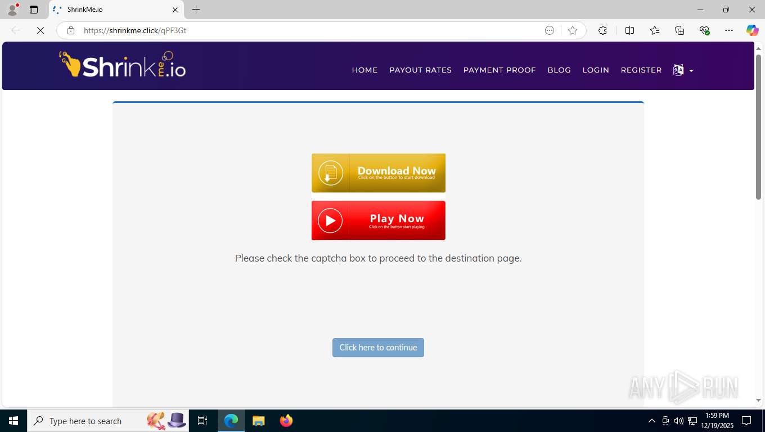
Task: Open the browser profile icon
Action: click(12, 10)
